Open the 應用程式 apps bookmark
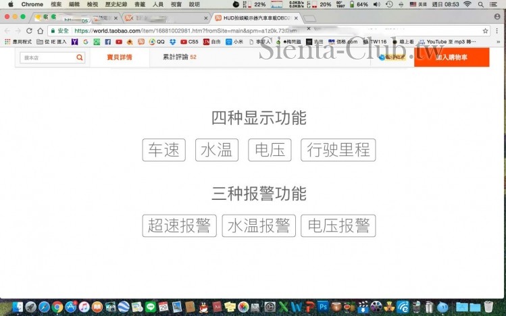The height and width of the screenshot is (316, 506). click(19, 41)
